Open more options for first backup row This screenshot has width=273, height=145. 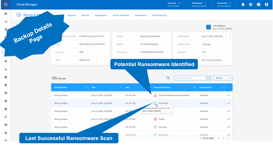tap(228, 95)
